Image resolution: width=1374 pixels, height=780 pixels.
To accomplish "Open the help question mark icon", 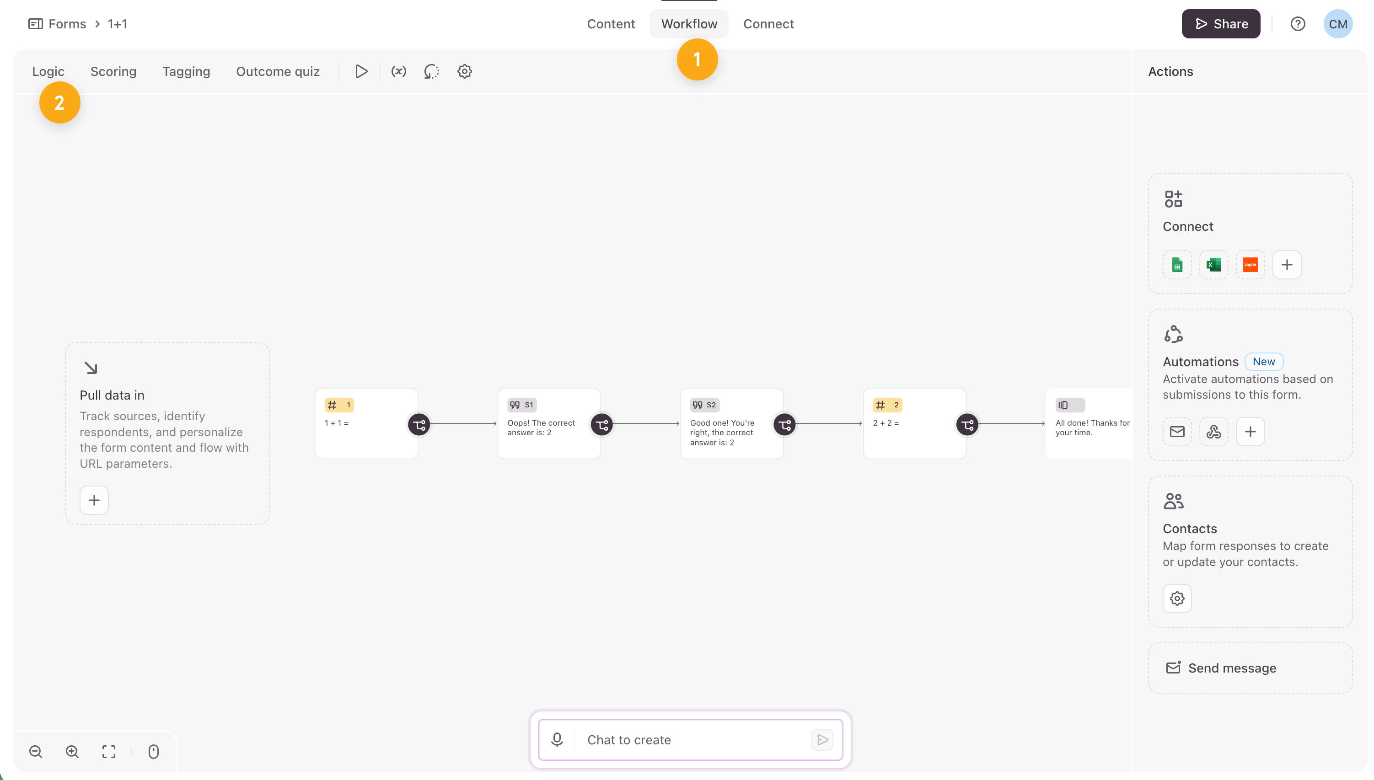I will [1297, 24].
